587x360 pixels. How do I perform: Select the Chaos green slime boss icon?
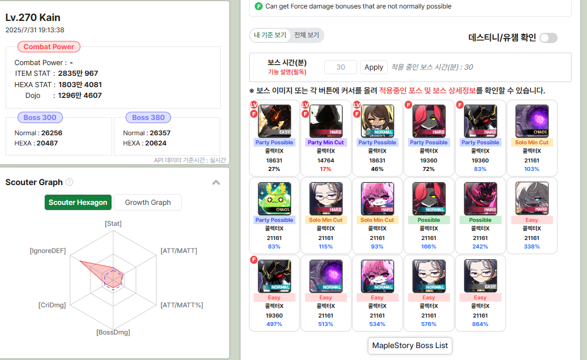tap(275, 199)
